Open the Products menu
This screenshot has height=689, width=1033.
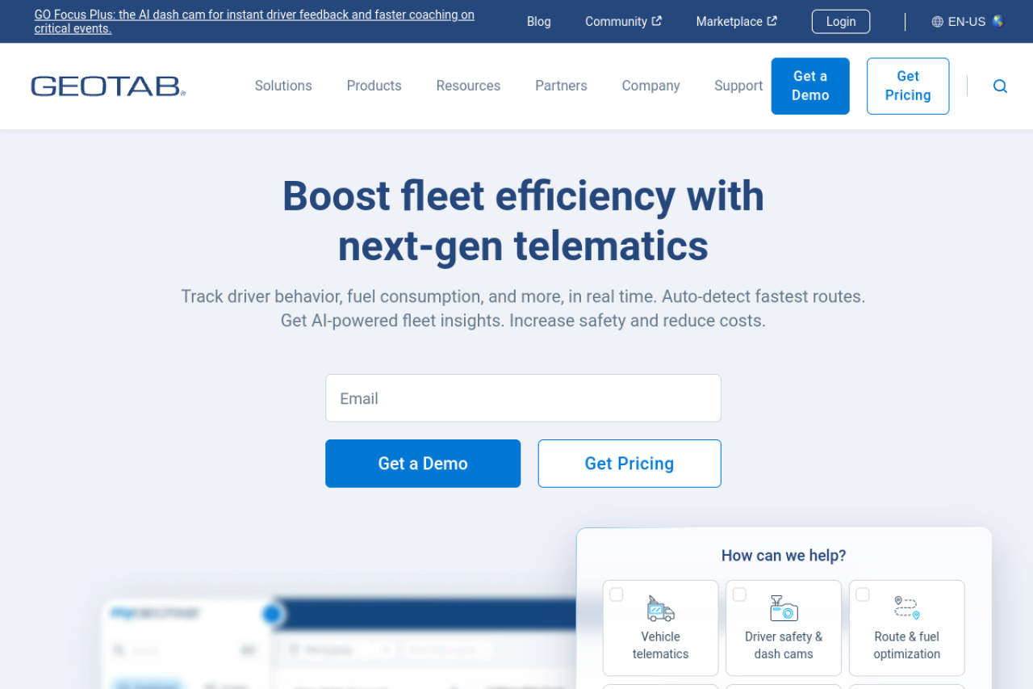pyautogui.click(x=374, y=86)
